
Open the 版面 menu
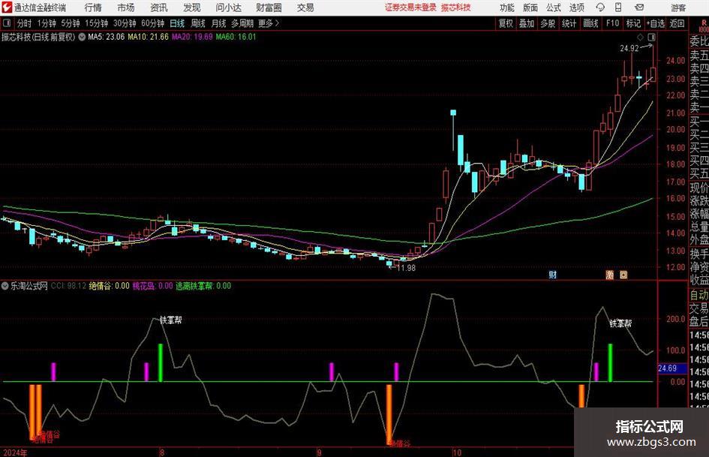[530, 8]
